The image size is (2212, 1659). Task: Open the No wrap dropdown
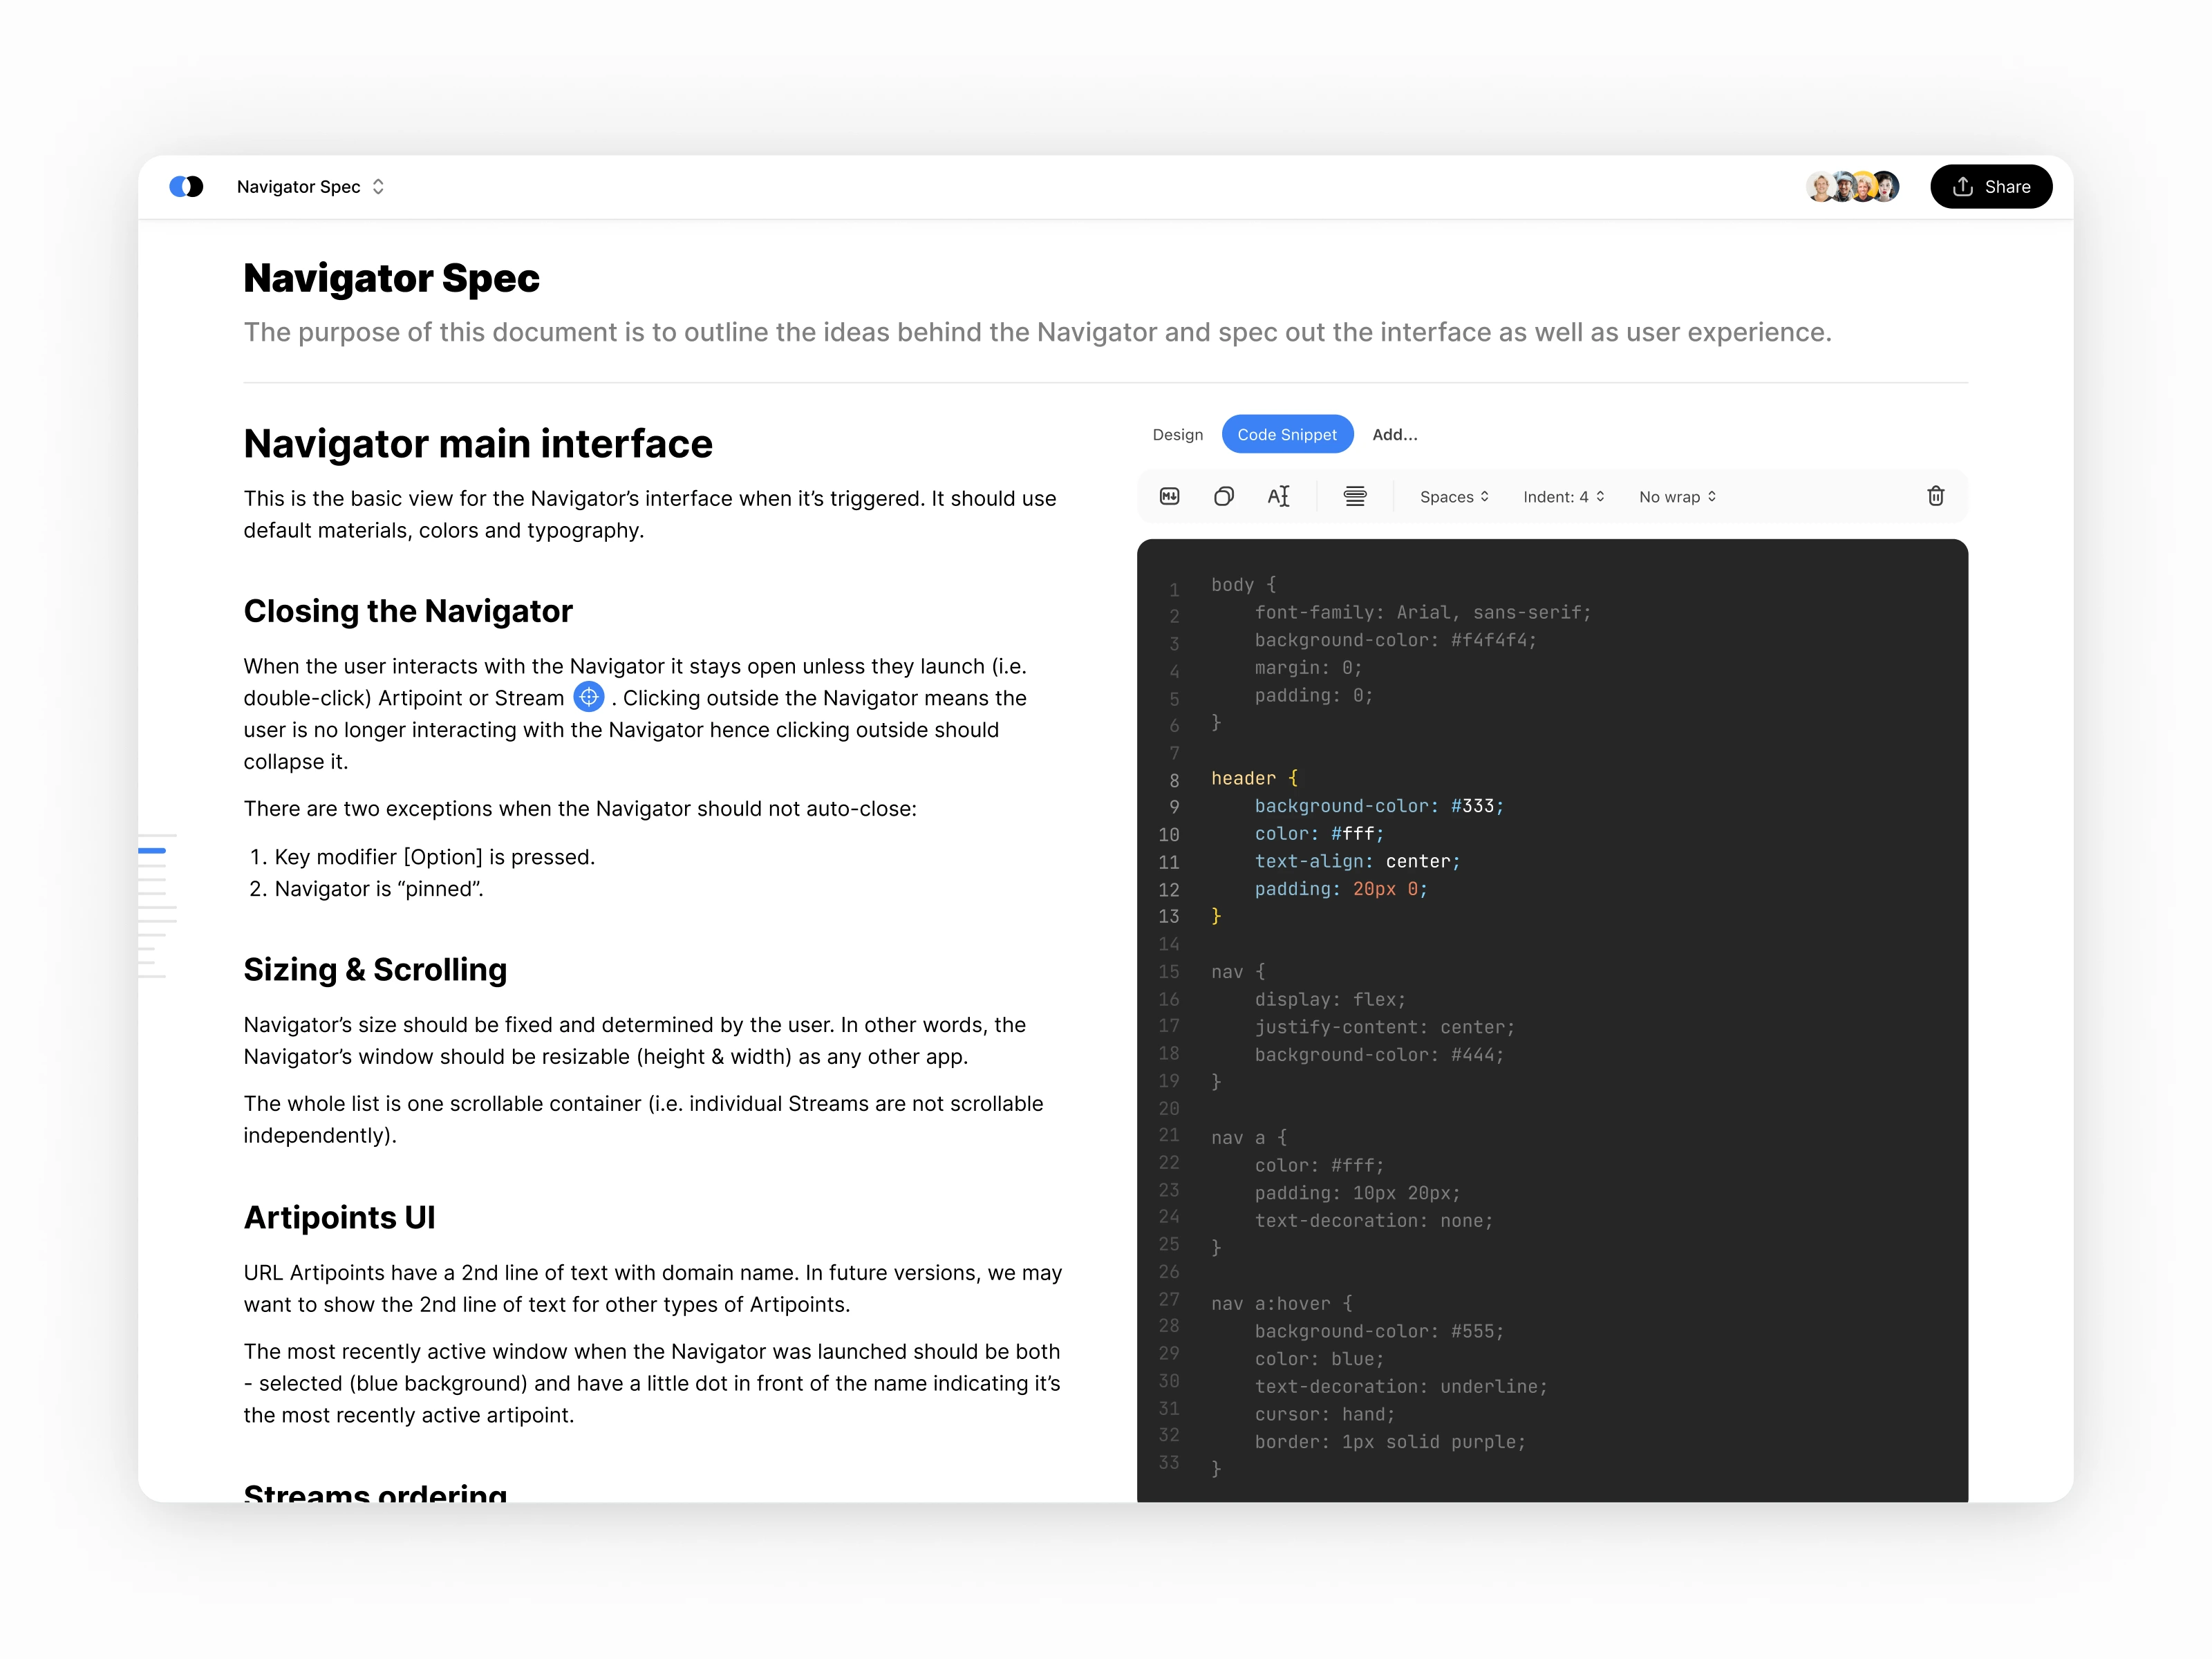pyautogui.click(x=1677, y=497)
